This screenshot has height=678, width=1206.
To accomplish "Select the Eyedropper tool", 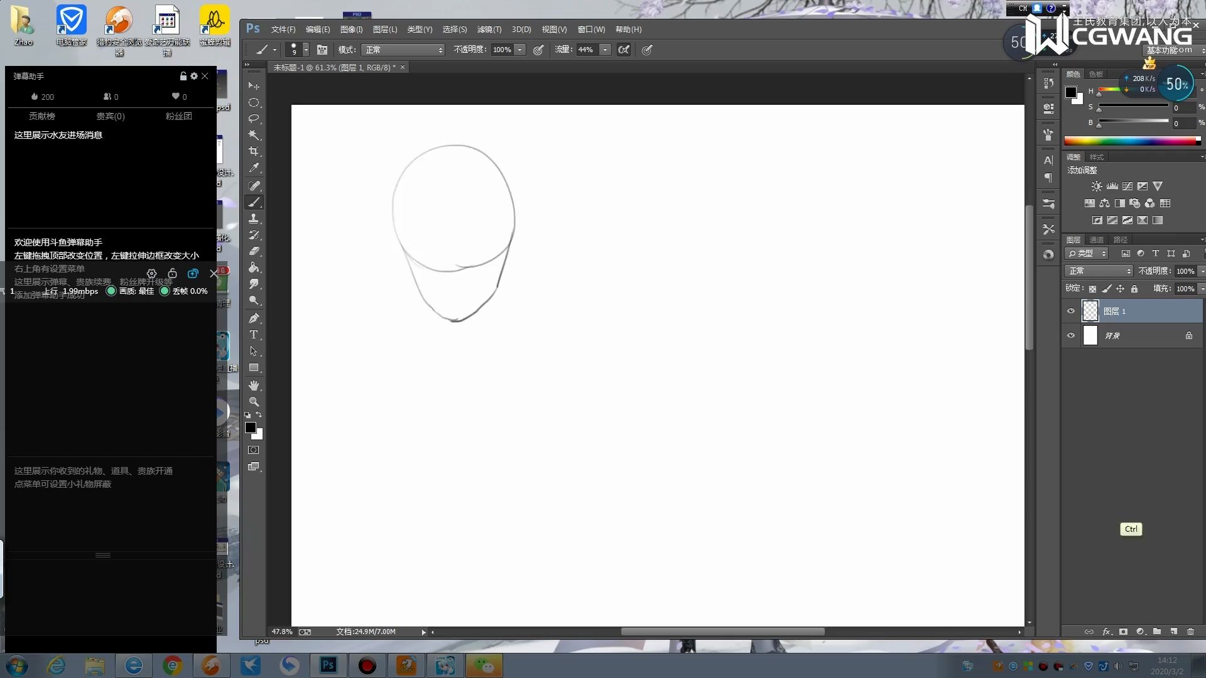I will click(254, 168).
